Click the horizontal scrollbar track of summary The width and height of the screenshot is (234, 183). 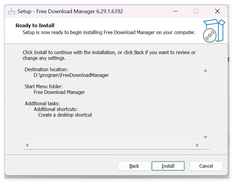click(112, 145)
